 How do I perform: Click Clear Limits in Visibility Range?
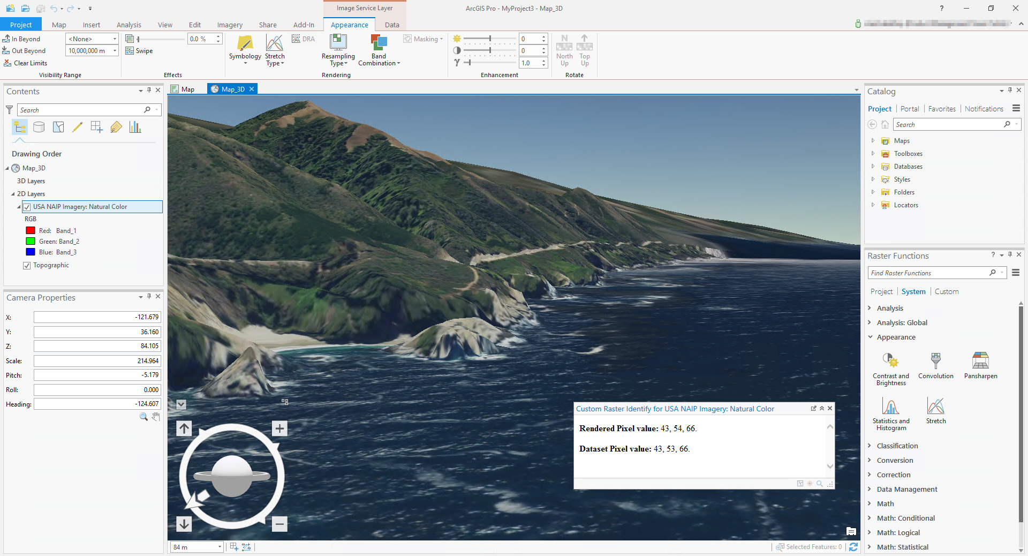point(25,63)
